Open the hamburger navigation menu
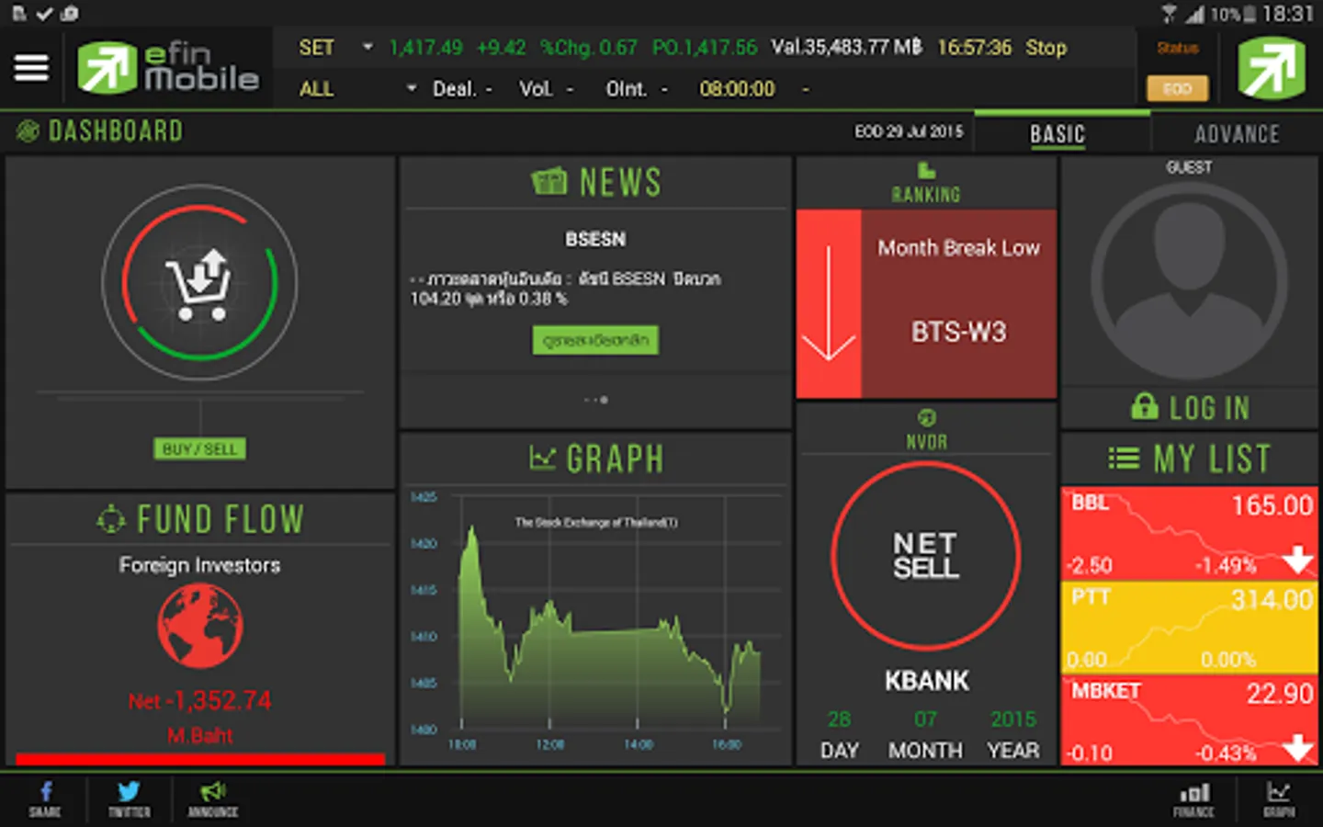This screenshot has width=1323, height=827. coord(31,67)
